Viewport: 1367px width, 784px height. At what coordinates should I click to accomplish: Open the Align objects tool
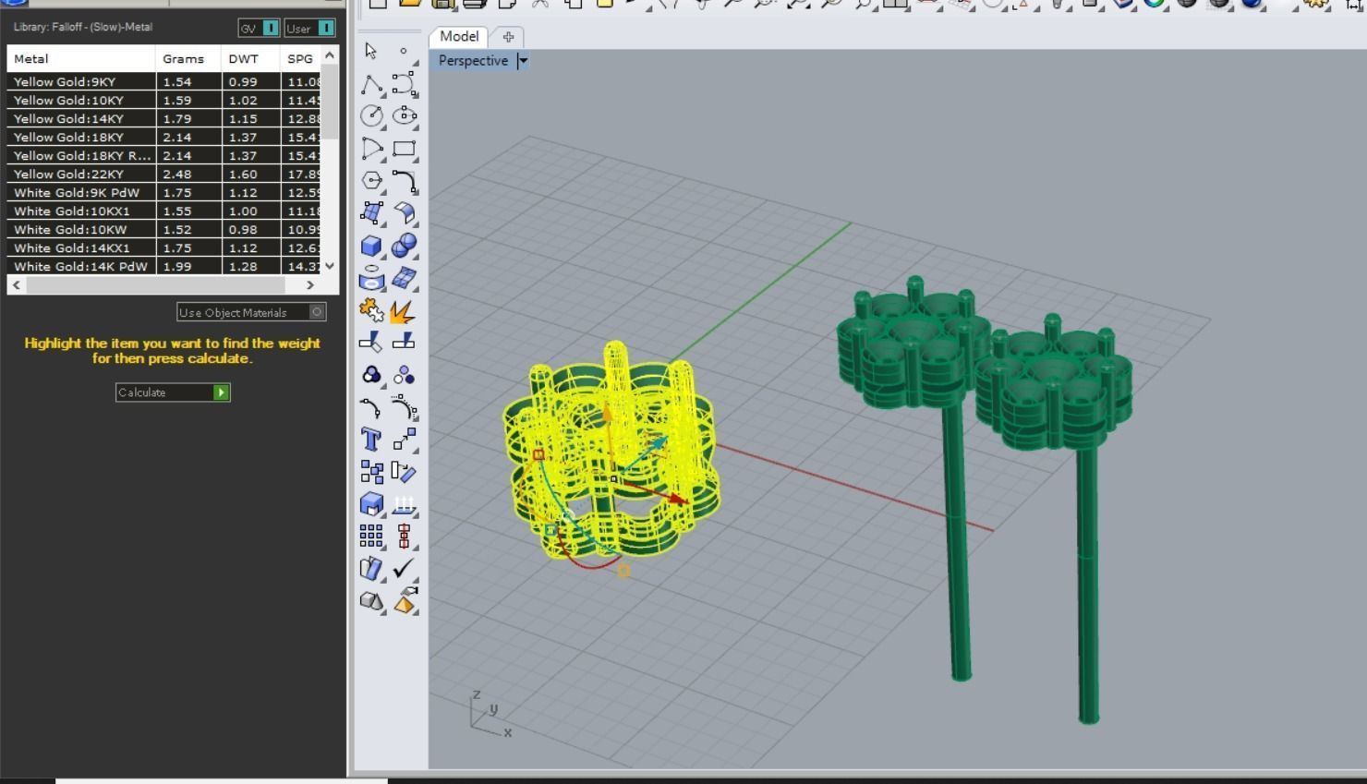coord(404,537)
